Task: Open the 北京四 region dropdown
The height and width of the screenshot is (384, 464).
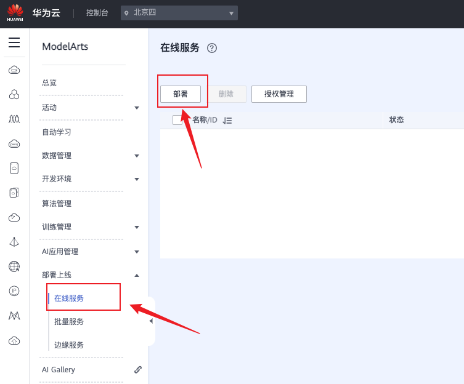Action: (x=179, y=13)
